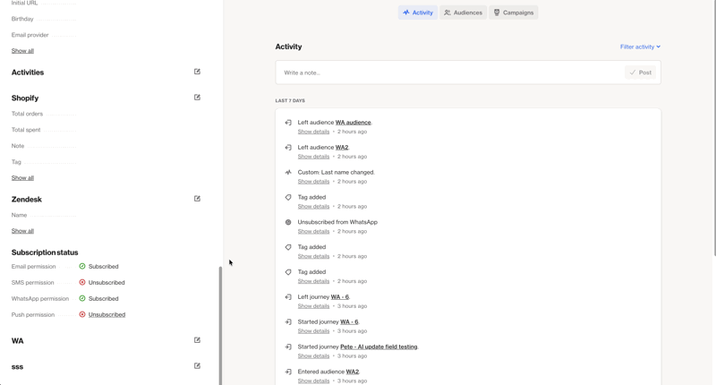Toggle the Email permission Subscribed status

103,267
